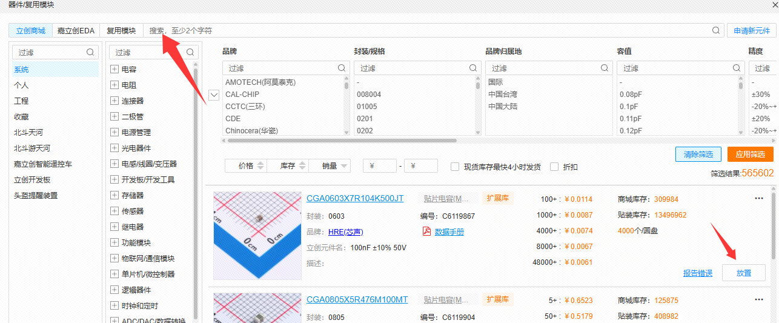The height and width of the screenshot is (323, 779).
Task: Open HRE(芯声) brand link
Action: pos(346,232)
